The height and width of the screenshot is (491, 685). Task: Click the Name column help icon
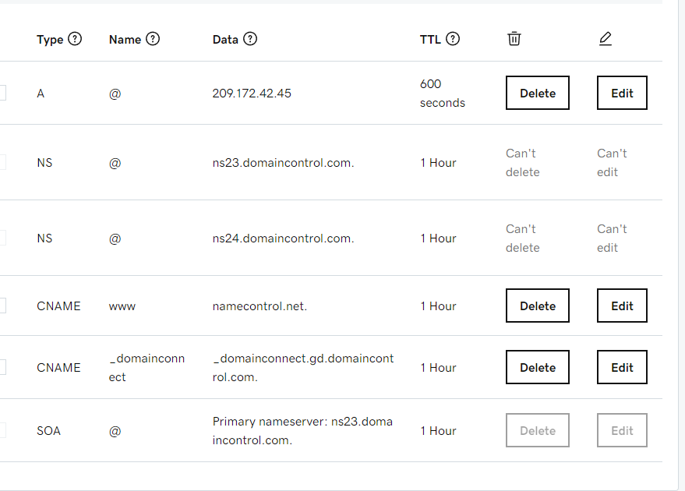click(153, 39)
